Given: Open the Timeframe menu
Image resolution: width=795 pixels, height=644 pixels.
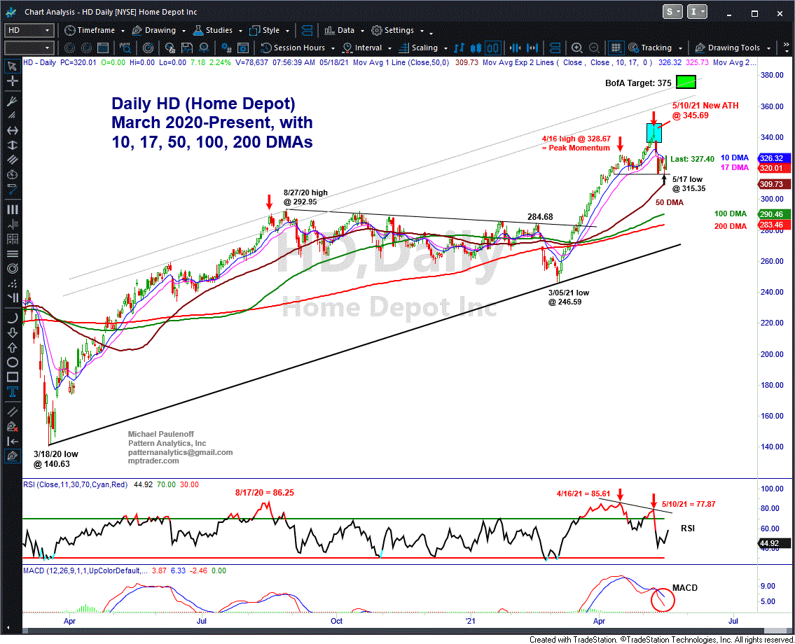Looking at the screenshot, I should coord(95,30).
